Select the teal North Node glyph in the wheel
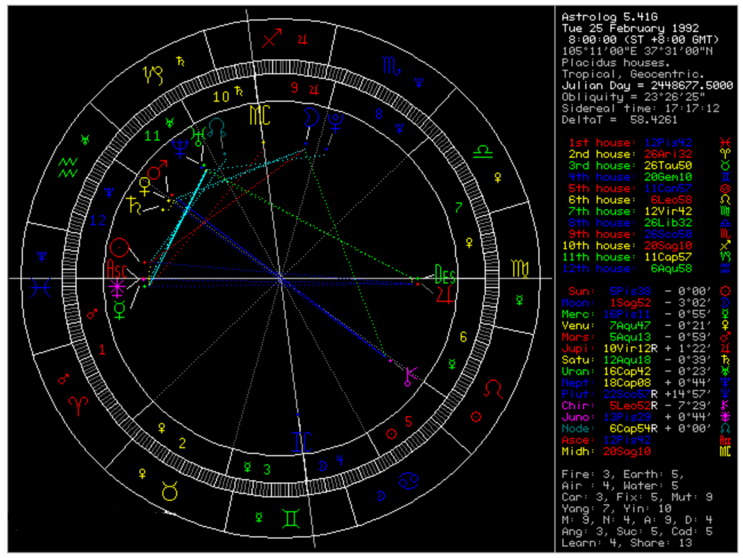Image resolution: width=743 pixels, height=558 pixels. [217, 127]
